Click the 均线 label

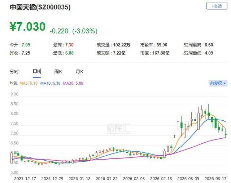tap(13, 84)
